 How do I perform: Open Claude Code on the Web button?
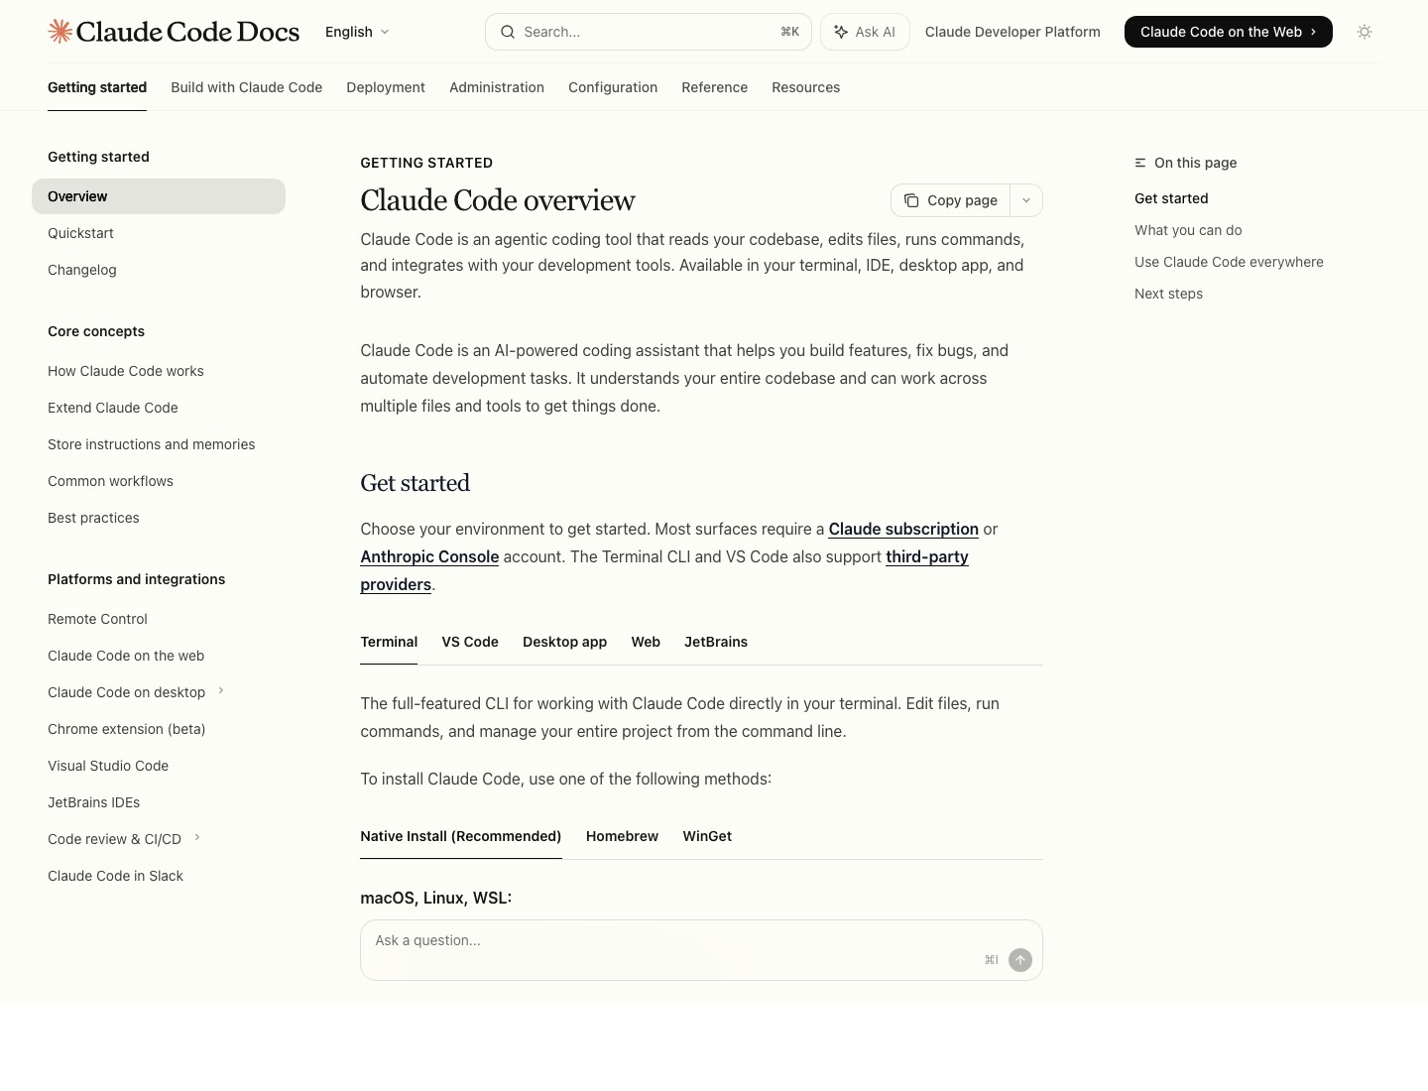pyautogui.click(x=1229, y=32)
